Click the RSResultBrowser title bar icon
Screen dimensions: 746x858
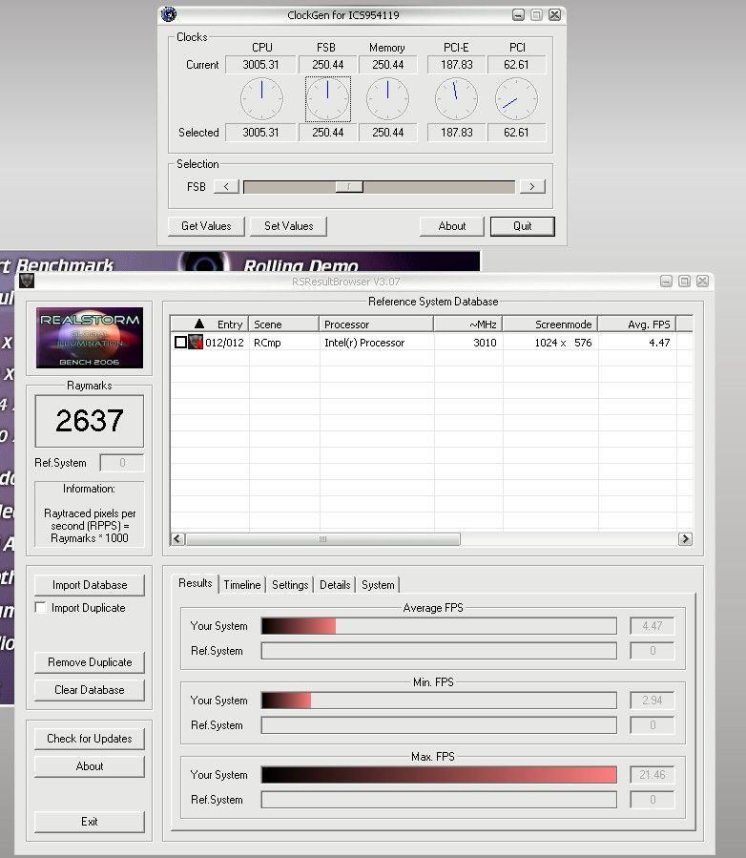pos(27,282)
